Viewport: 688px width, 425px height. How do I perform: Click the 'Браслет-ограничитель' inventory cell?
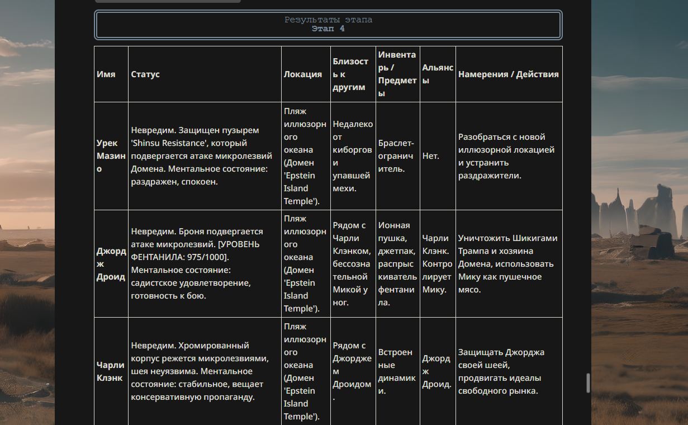pyautogui.click(x=398, y=156)
